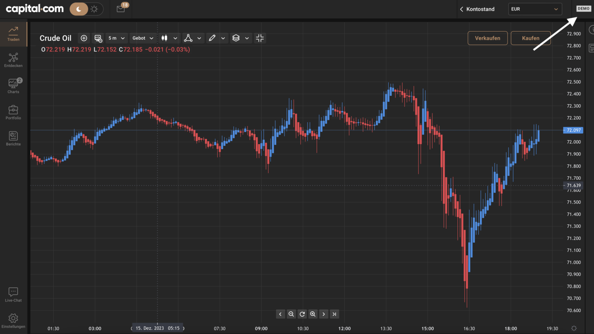Image resolution: width=594 pixels, height=334 pixels.
Task: Switch to light theme using the sun toggle
Action: click(95, 9)
